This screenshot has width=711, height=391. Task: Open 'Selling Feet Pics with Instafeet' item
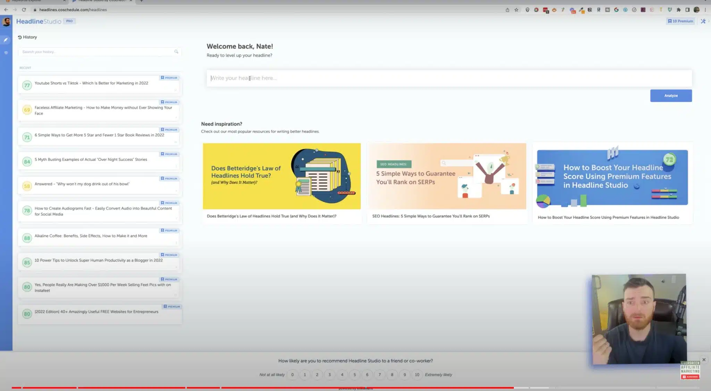(100, 287)
